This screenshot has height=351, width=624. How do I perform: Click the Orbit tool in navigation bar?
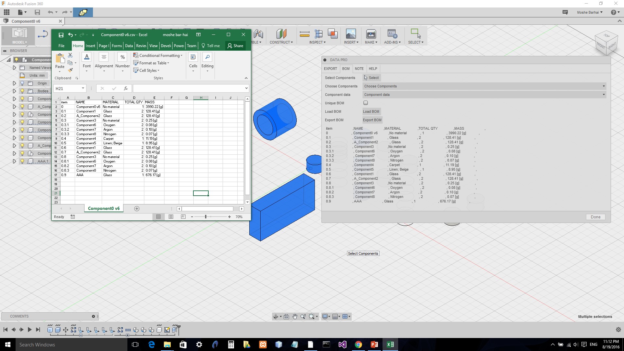point(276,317)
